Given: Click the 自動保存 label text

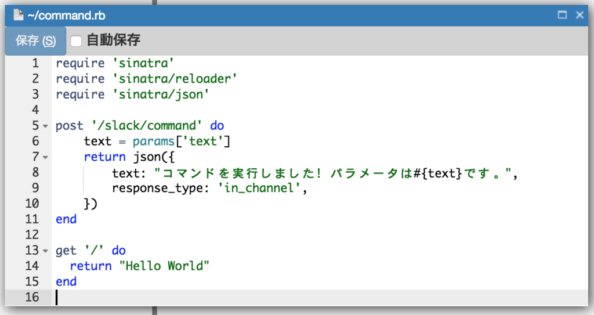Looking at the screenshot, I should pyautogui.click(x=114, y=40).
